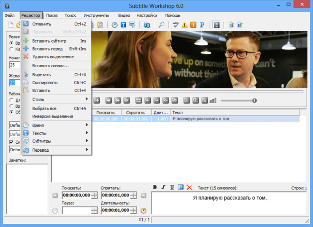Choose Вставить перед from the menu
Viewport: 313px width, 227px height.
point(56,49)
